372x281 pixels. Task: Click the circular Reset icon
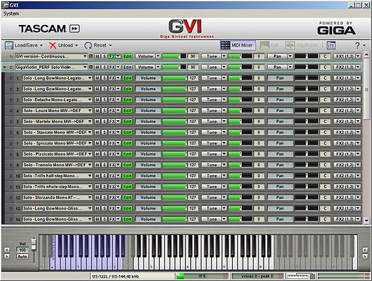click(88, 45)
